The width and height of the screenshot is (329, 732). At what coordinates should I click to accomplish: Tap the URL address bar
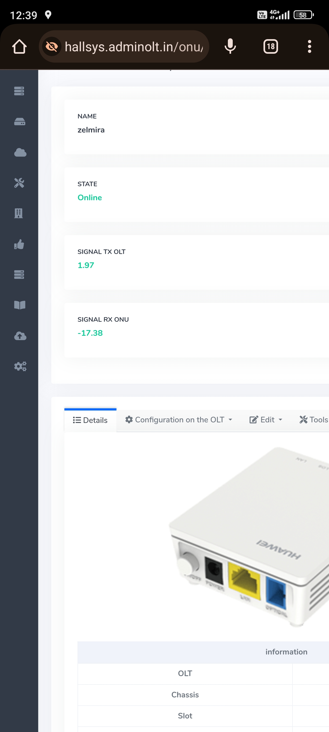click(133, 47)
